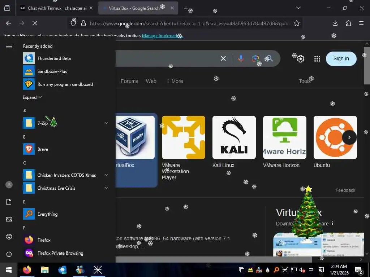This screenshot has width=370, height=277.
Task: Click the Google address bar URL
Action: 189,23
